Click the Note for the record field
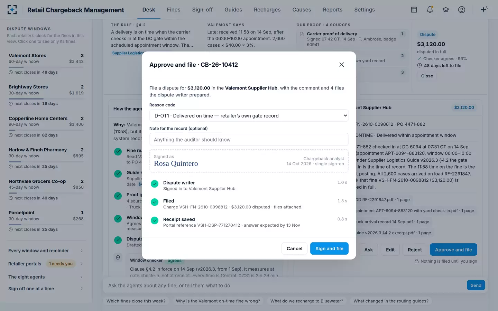The height and width of the screenshot is (311, 498). (x=249, y=140)
